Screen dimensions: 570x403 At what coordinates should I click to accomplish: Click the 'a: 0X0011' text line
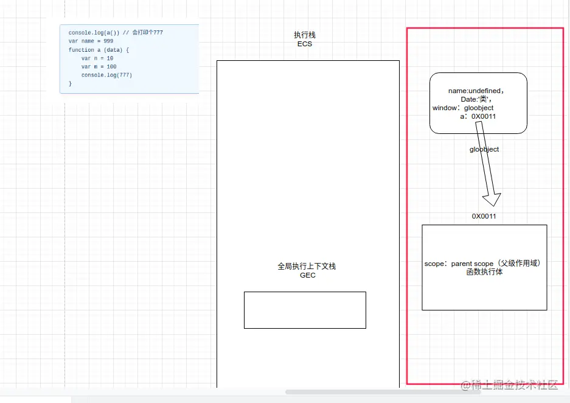pyautogui.click(x=478, y=116)
